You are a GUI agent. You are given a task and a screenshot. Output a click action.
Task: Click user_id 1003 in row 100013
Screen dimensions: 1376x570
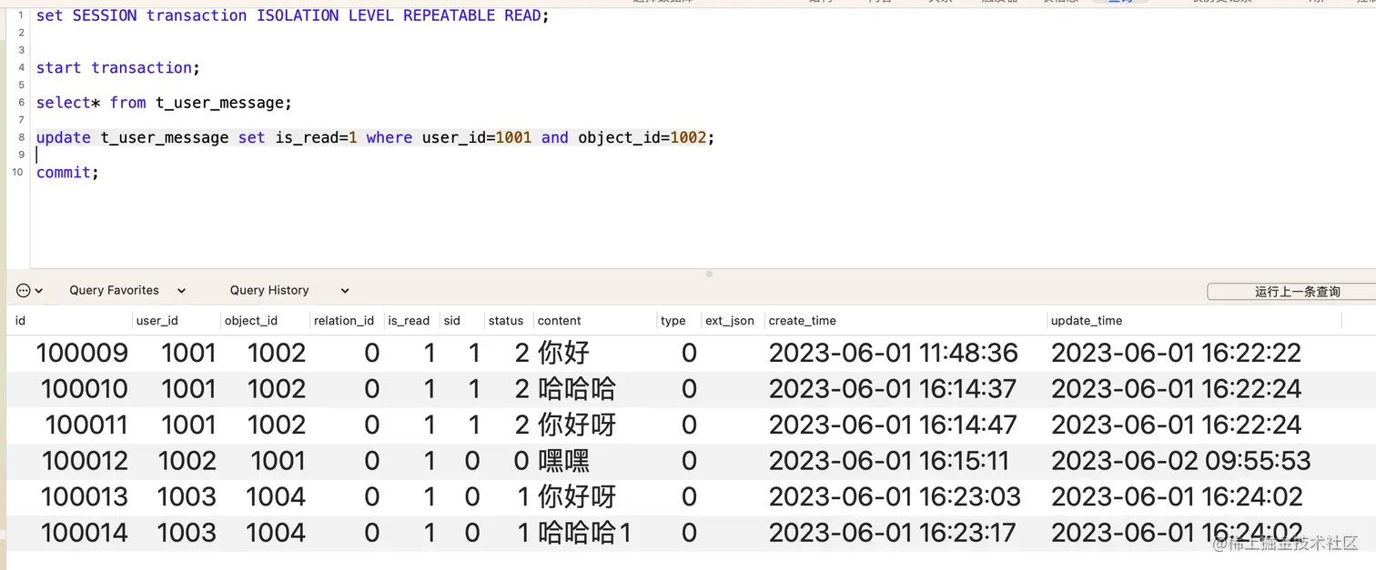tap(187, 496)
